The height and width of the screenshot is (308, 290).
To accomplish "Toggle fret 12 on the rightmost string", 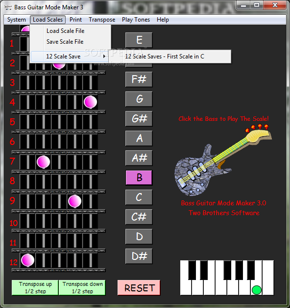I will pyautogui.click(x=90, y=260).
